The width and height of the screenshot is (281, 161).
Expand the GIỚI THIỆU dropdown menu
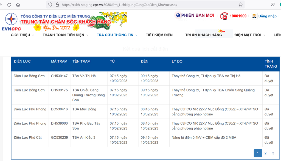(22, 35)
